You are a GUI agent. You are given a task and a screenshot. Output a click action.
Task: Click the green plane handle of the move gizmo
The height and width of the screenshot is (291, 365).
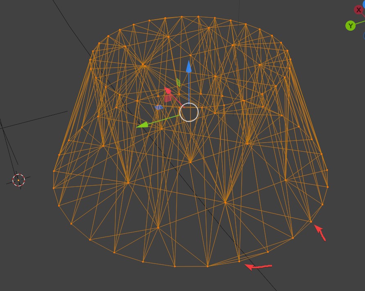178,82
